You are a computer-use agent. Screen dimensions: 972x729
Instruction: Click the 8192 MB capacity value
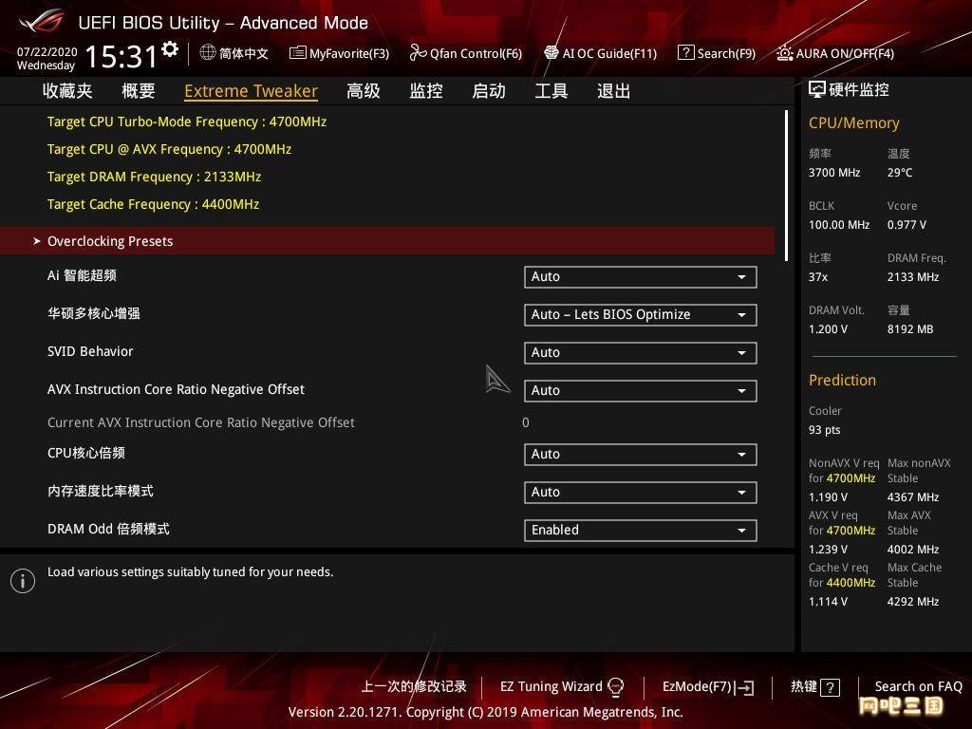(910, 329)
